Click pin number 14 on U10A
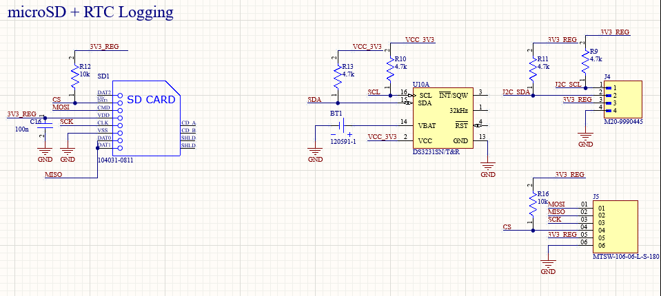 405,122
